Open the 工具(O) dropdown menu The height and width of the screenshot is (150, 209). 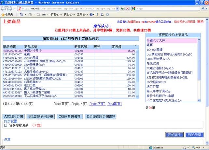pyautogui.click(x=81, y=15)
